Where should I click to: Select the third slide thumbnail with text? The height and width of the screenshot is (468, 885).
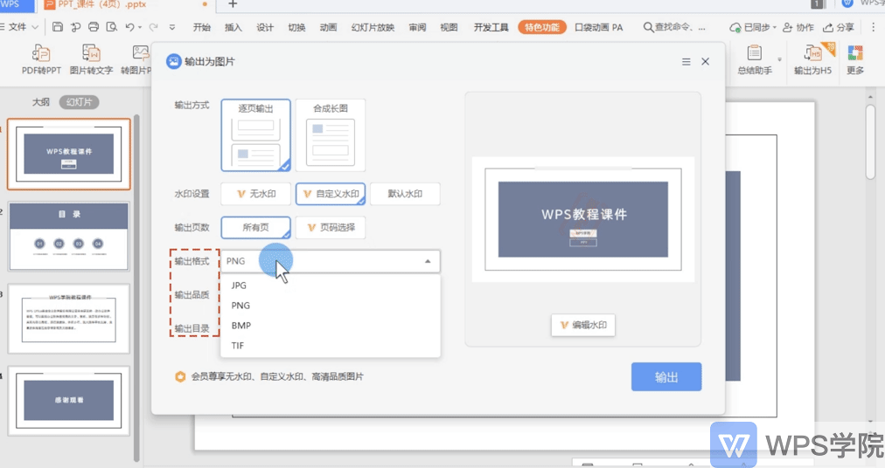pos(69,319)
